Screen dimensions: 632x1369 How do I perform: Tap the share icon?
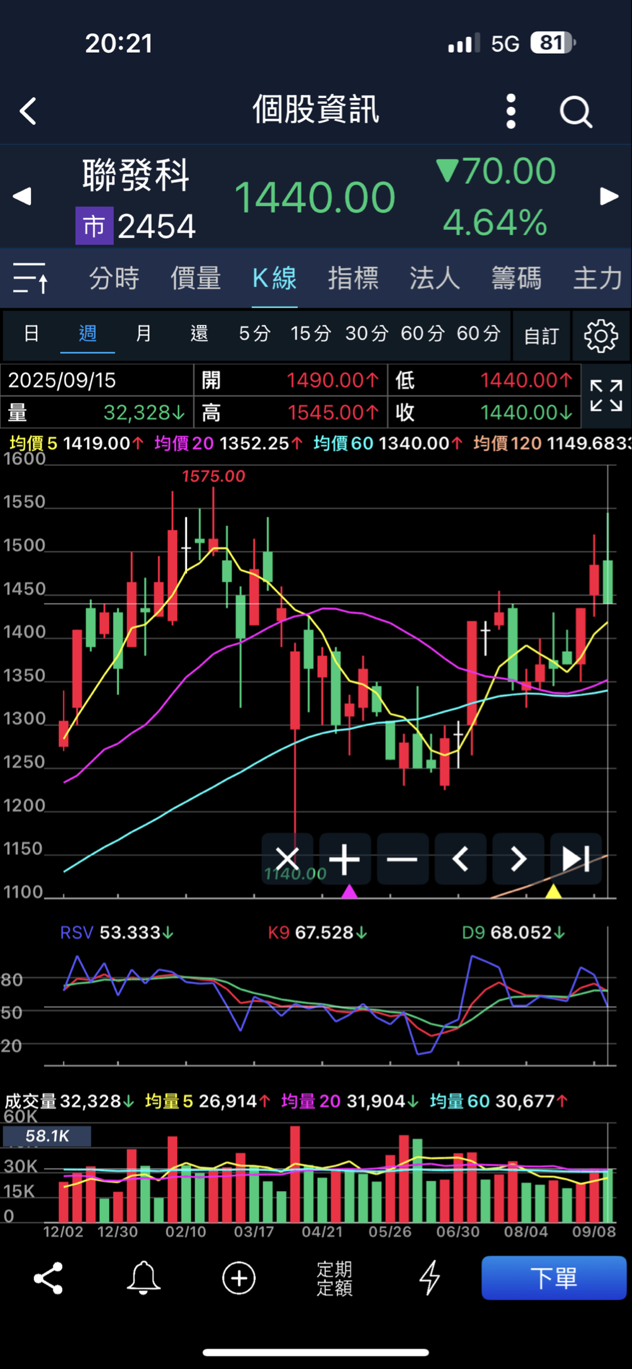coord(48,1278)
